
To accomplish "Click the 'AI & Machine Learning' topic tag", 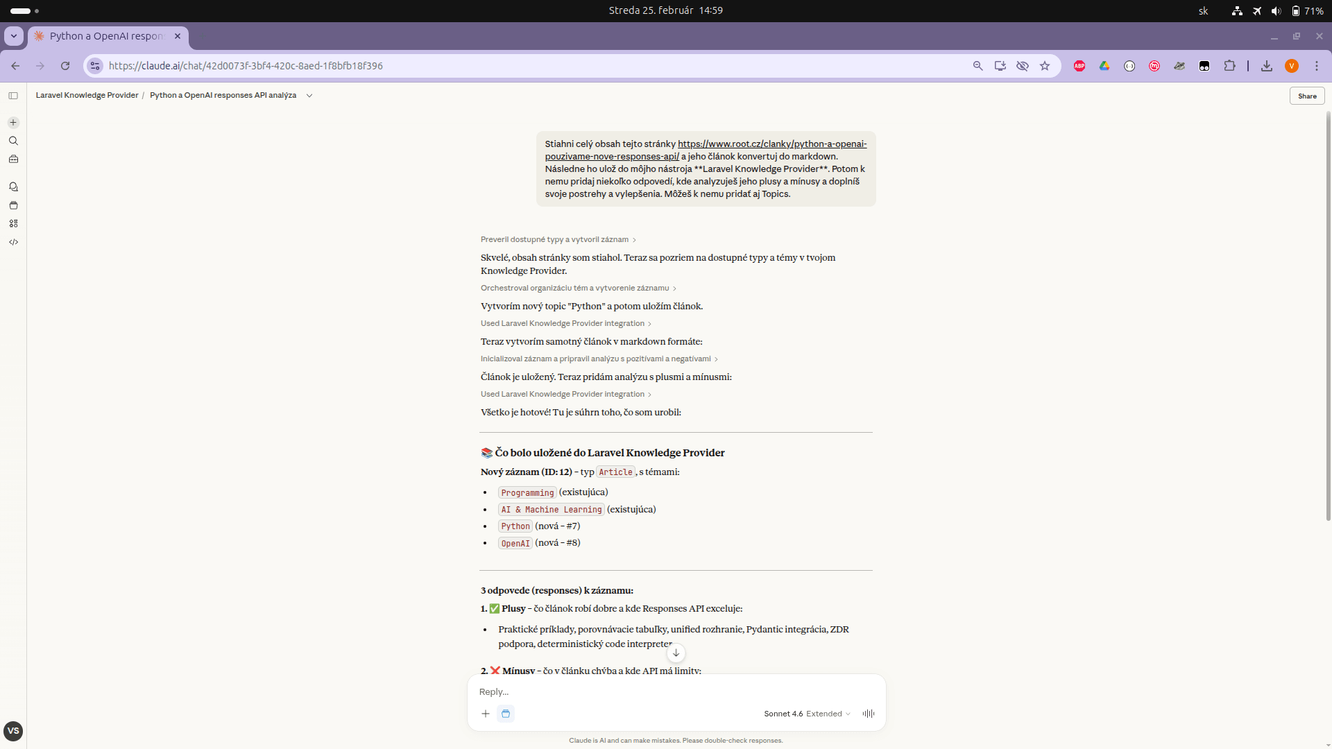I will (552, 510).
